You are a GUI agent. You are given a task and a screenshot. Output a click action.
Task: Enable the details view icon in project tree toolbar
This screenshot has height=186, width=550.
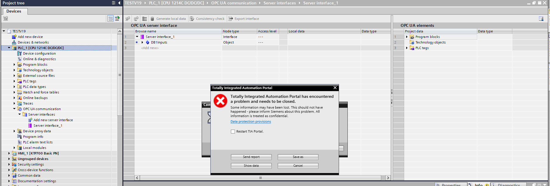[x=110, y=18]
